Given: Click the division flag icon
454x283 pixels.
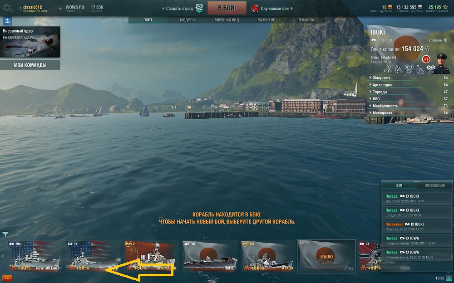Looking at the screenshot, I should (x=199, y=9).
